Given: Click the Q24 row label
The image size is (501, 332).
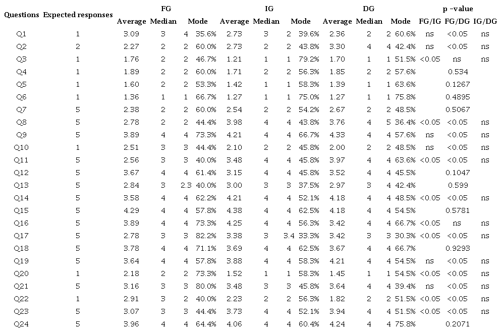Looking at the screenshot, I should tap(22, 323).
